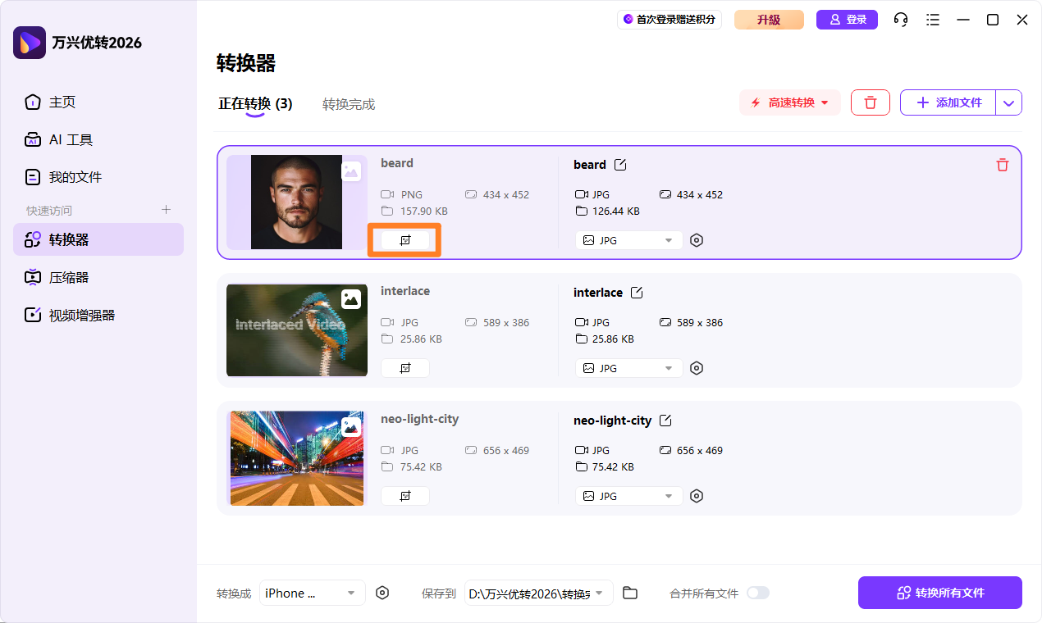The width and height of the screenshot is (1042, 623).
Task: Open output settings for the interlace conversion
Action: pyautogui.click(x=697, y=367)
